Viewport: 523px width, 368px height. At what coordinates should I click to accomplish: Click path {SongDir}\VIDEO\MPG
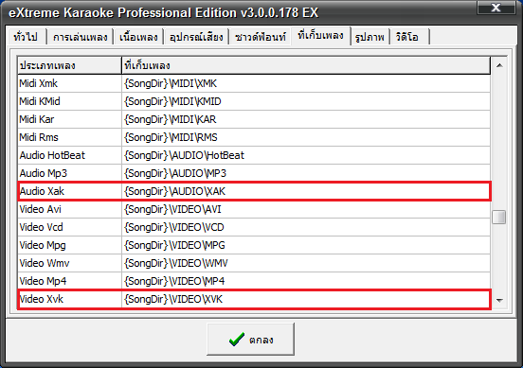tap(174, 245)
